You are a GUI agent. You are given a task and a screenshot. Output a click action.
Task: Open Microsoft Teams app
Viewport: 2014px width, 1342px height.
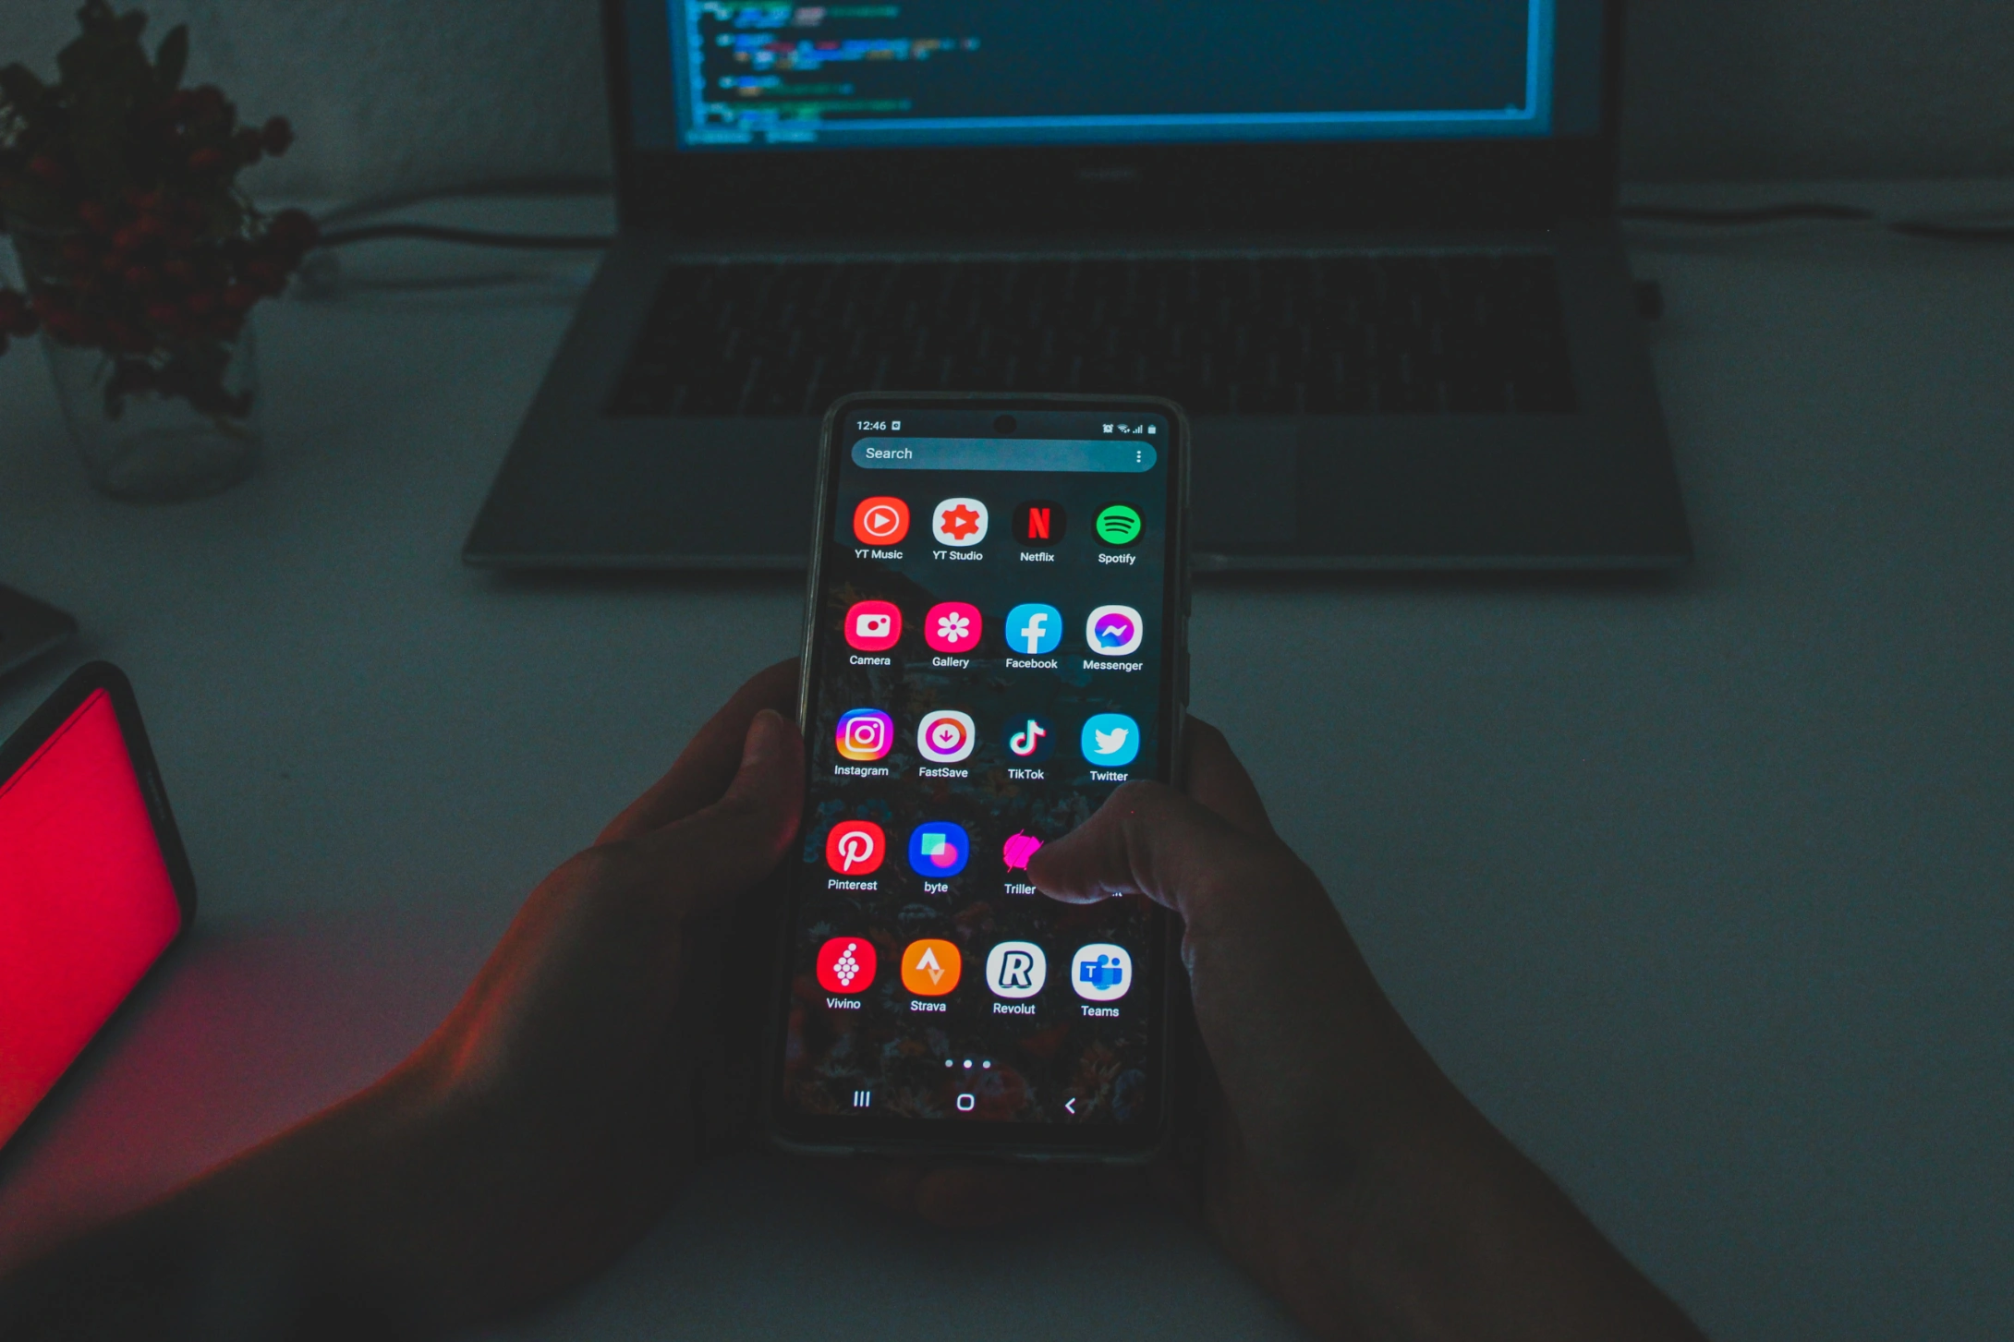[1108, 973]
